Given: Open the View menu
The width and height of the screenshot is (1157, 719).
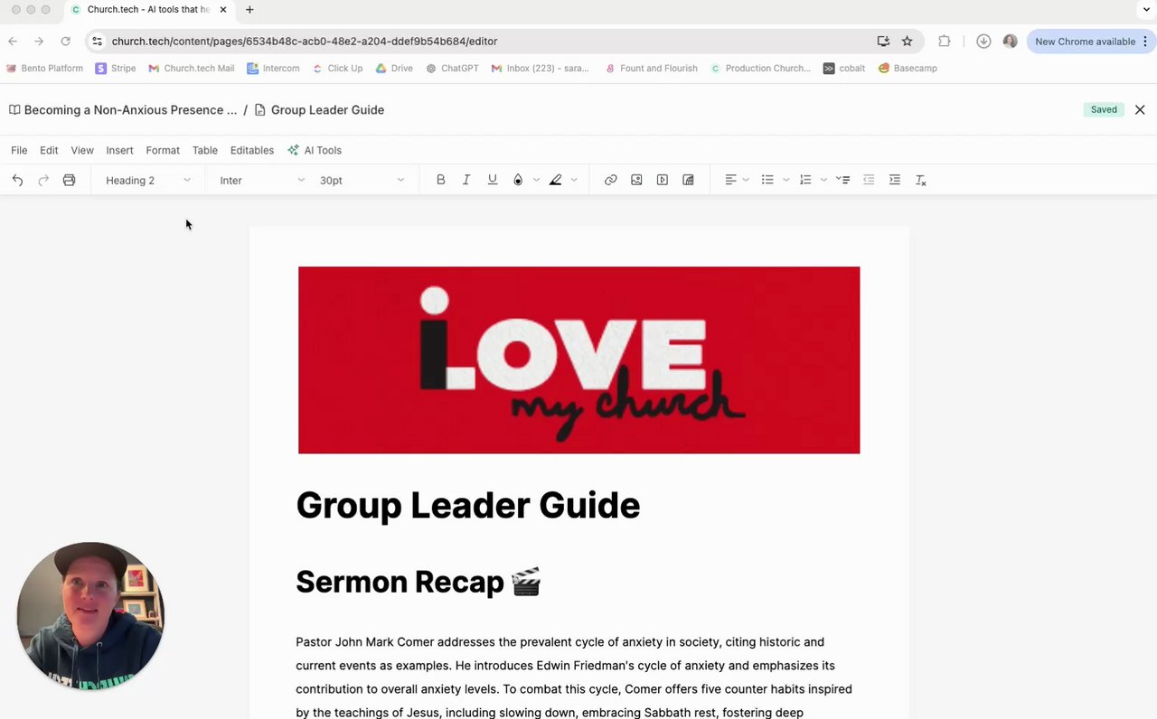Looking at the screenshot, I should click(82, 150).
